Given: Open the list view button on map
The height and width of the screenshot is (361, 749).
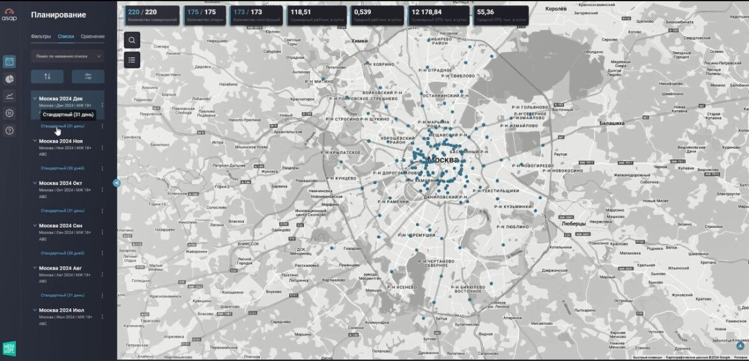Looking at the screenshot, I should tap(132, 60).
